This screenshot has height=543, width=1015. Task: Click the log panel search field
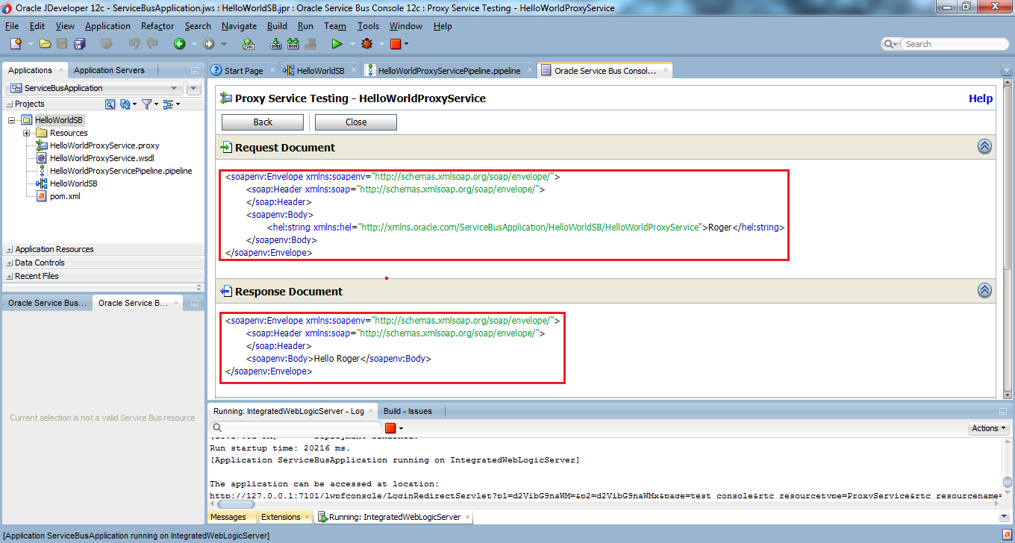pyautogui.click(x=294, y=427)
